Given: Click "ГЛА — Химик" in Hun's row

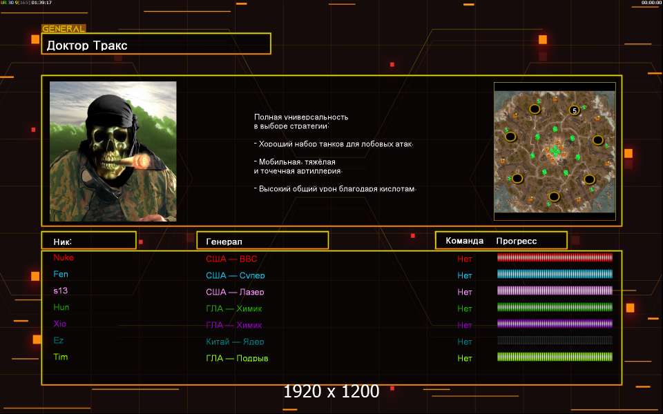Looking at the screenshot, I should click(x=234, y=308).
